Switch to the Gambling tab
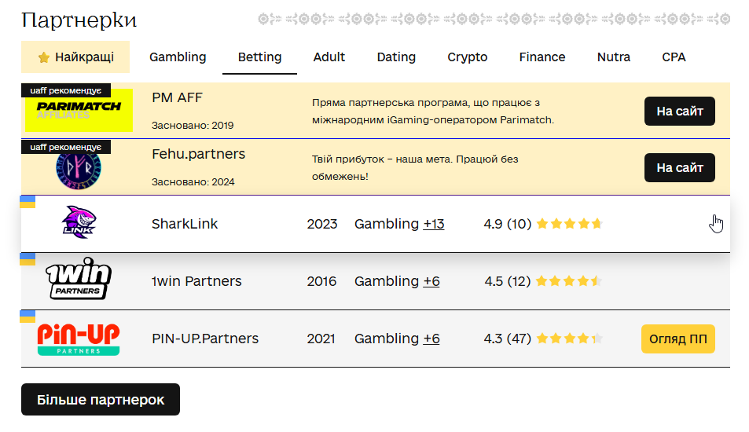This screenshot has width=749, height=432. pyautogui.click(x=178, y=57)
